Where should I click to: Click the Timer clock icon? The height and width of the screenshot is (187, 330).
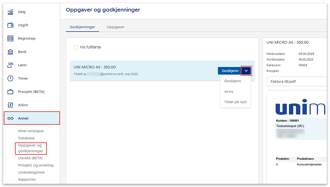pos(10,78)
